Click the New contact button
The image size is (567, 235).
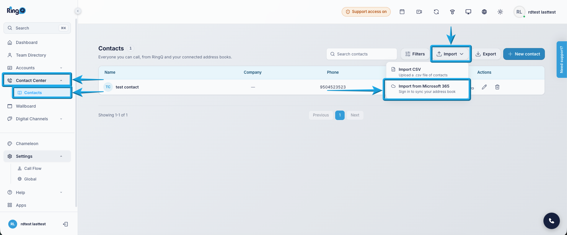pos(524,54)
